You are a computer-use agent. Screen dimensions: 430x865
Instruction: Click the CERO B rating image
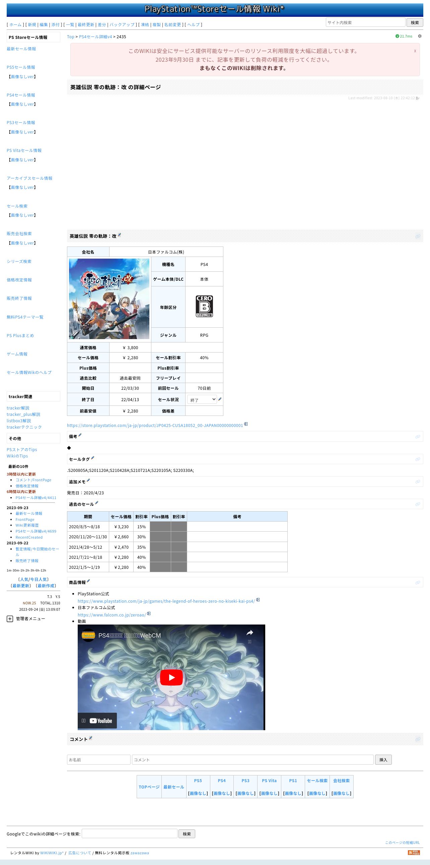pyautogui.click(x=204, y=306)
